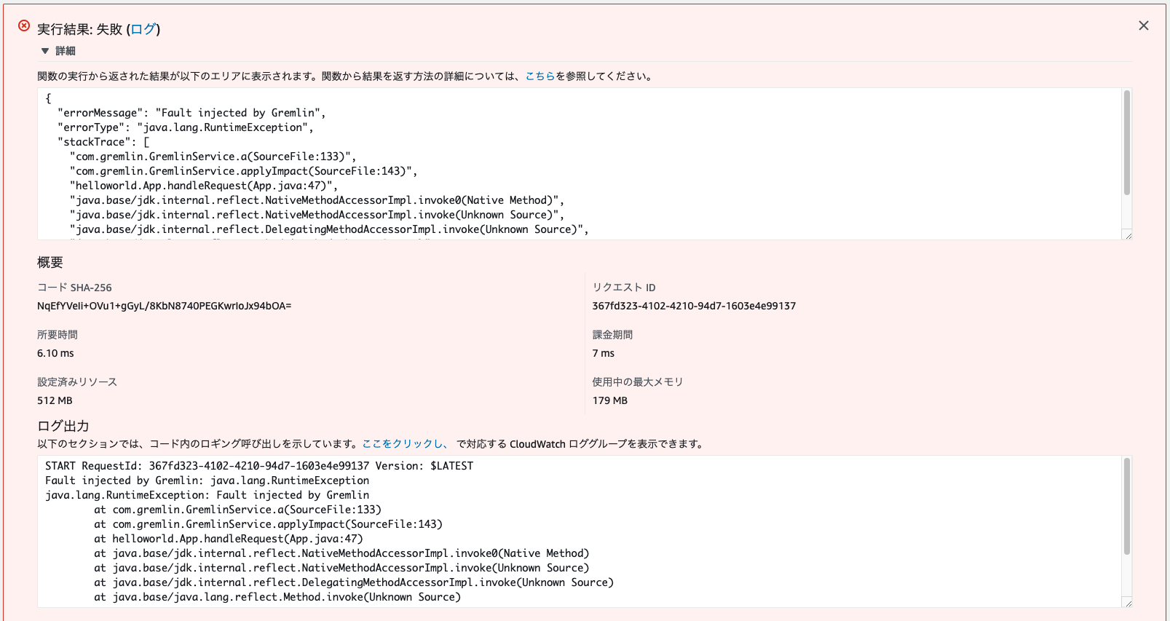Click the SHA-256 code hash value

coord(164,306)
